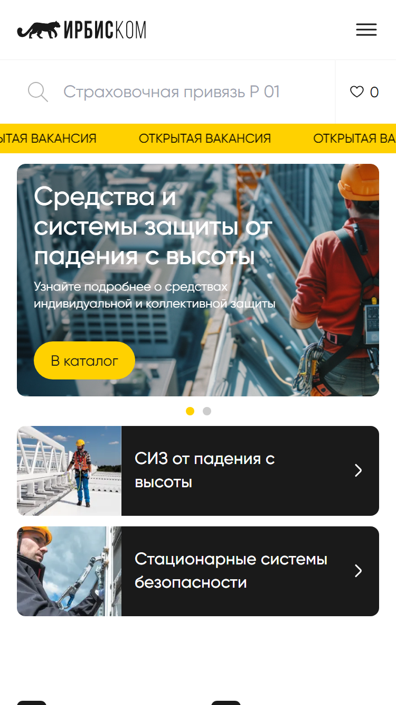The image size is (396, 705).
Task: Click the black icon at bottom center
Action: pyautogui.click(x=226, y=702)
